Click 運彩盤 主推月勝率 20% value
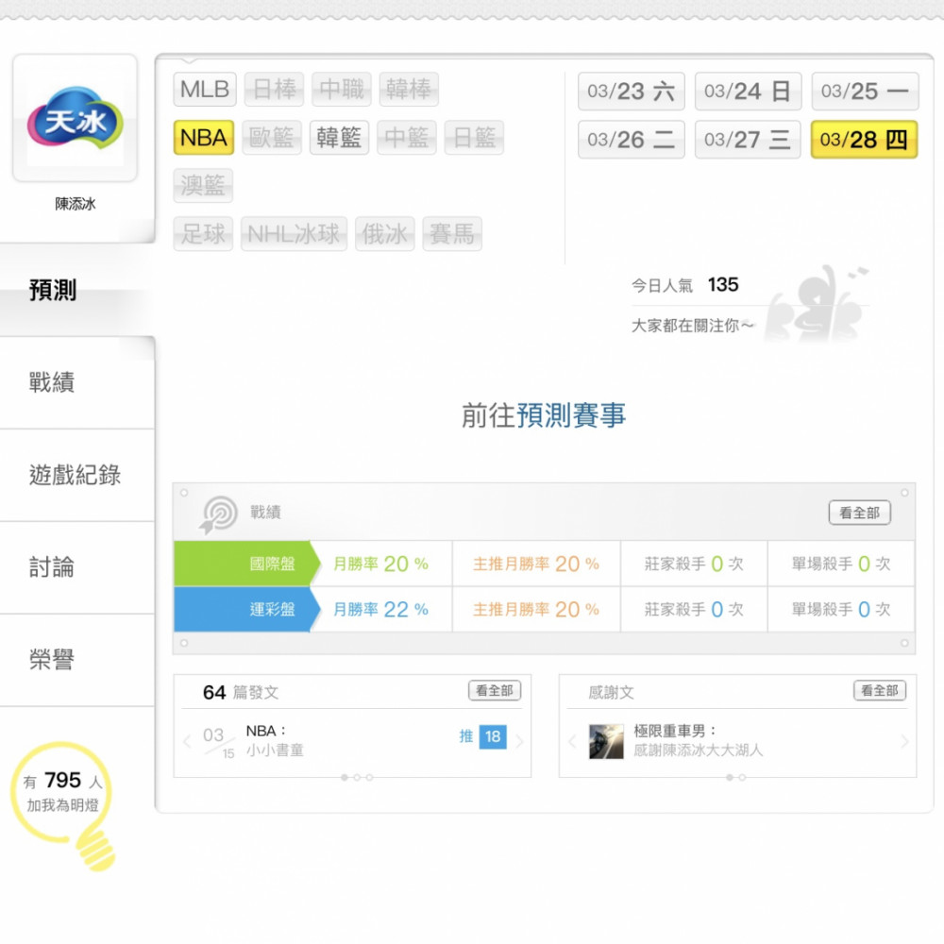This screenshot has height=944, width=944. tap(536, 610)
